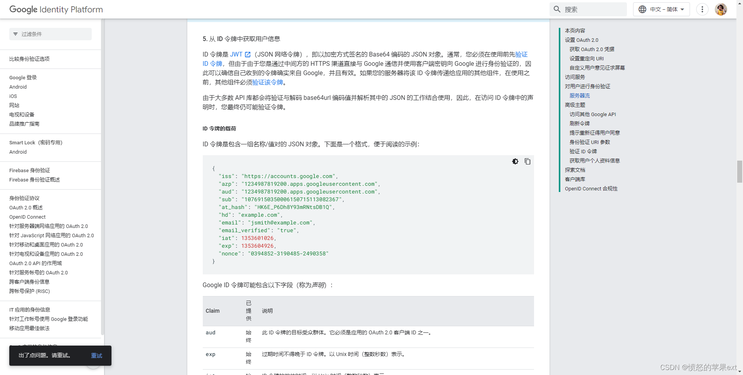This screenshot has width=743, height=375.
Task: Open 'Android' under Google 登录
Action: pos(18,87)
